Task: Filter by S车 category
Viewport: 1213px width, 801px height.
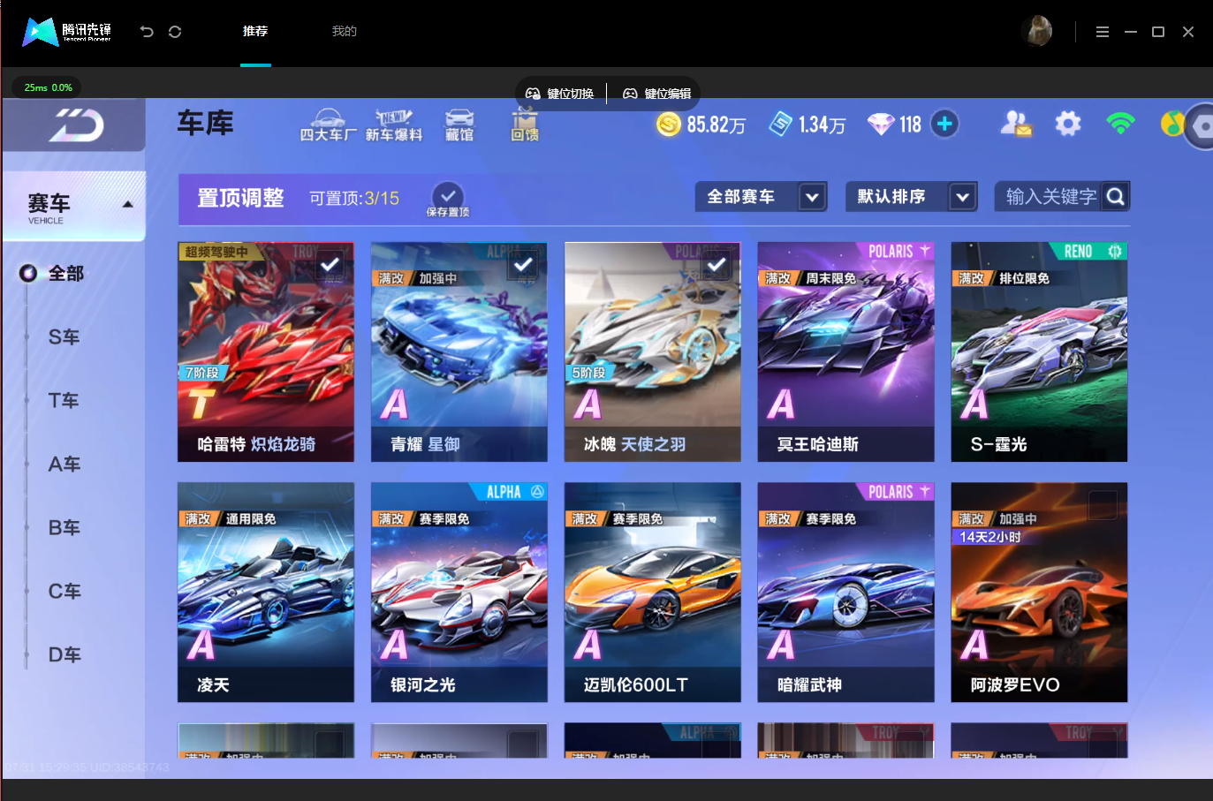Action: [64, 337]
